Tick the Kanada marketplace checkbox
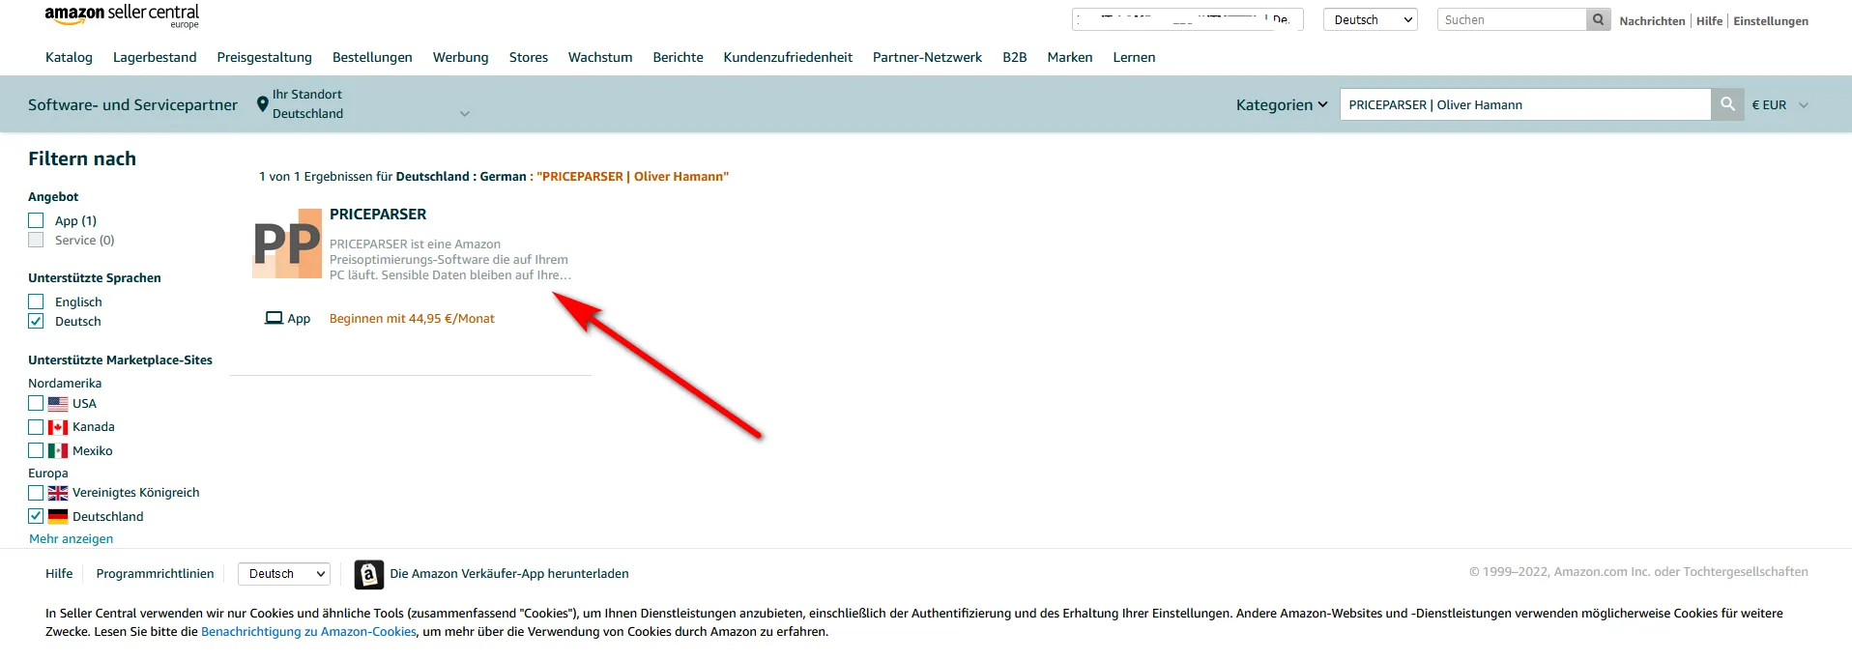 coord(36,426)
